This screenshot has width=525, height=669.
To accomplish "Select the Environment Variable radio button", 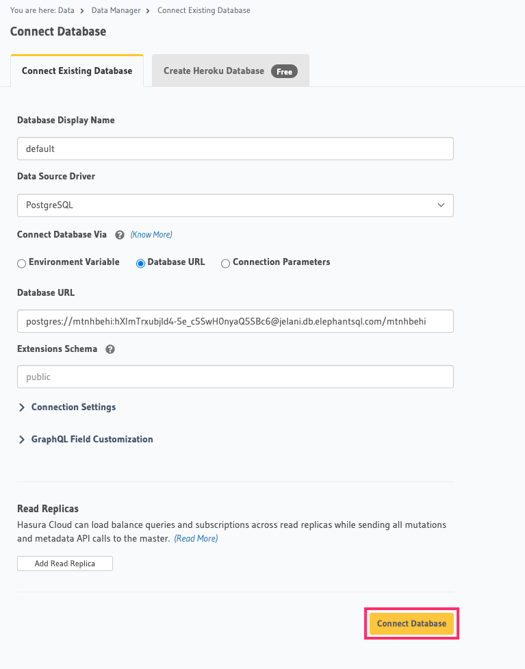I will point(21,263).
